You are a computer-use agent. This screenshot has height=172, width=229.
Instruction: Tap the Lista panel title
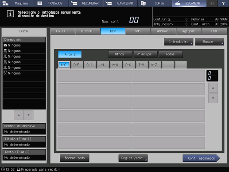pos(23,31)
